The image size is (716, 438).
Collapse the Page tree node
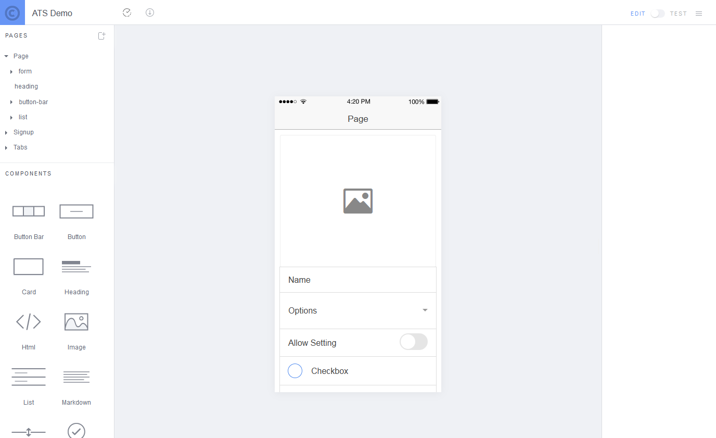6,56
